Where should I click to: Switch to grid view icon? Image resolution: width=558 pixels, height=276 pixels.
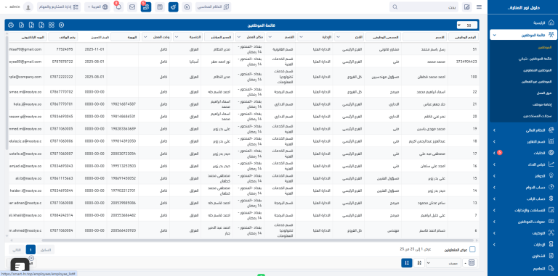click(52, 25)
